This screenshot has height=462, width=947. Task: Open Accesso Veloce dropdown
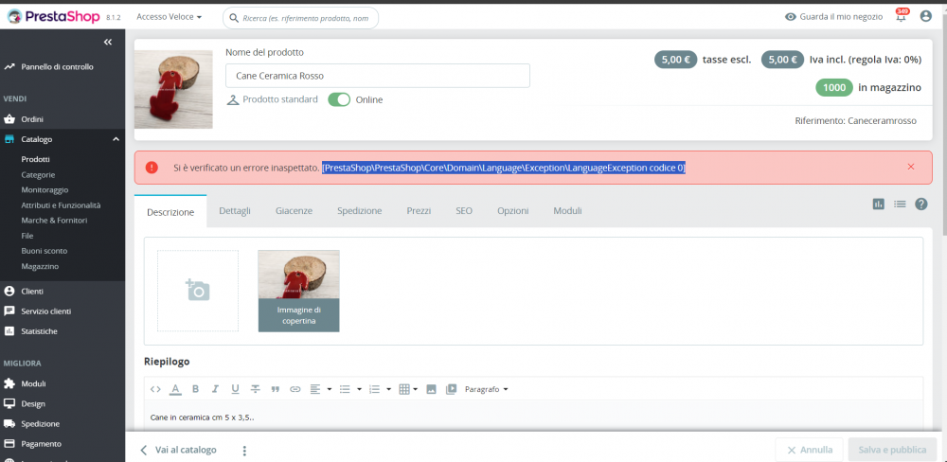(170, 17)
